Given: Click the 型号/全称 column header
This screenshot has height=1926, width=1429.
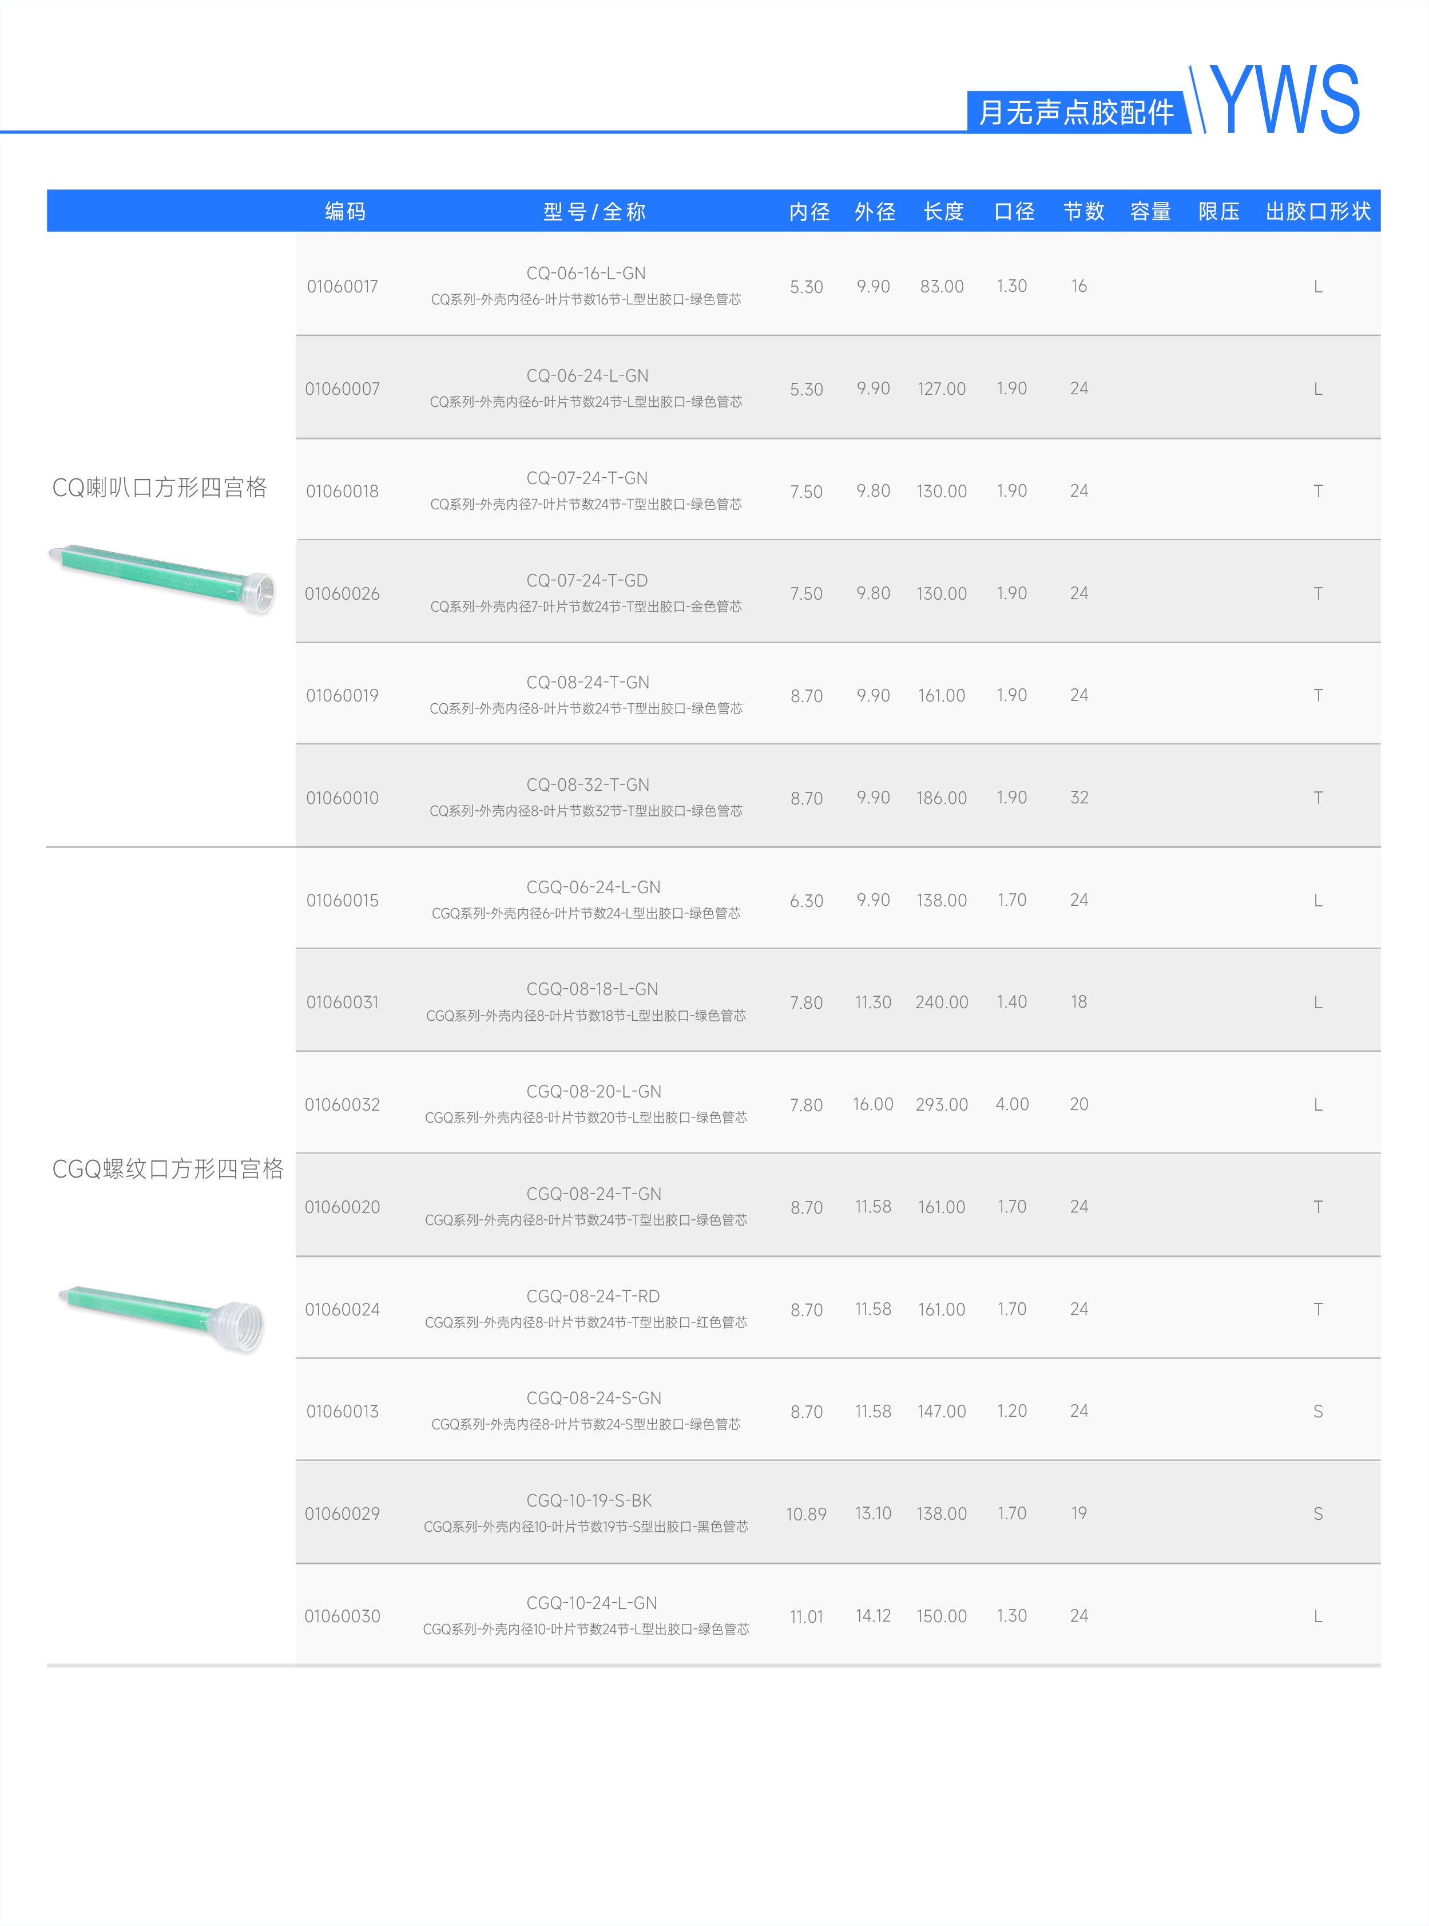Looking at the screenshot, I should click(594, 211).
